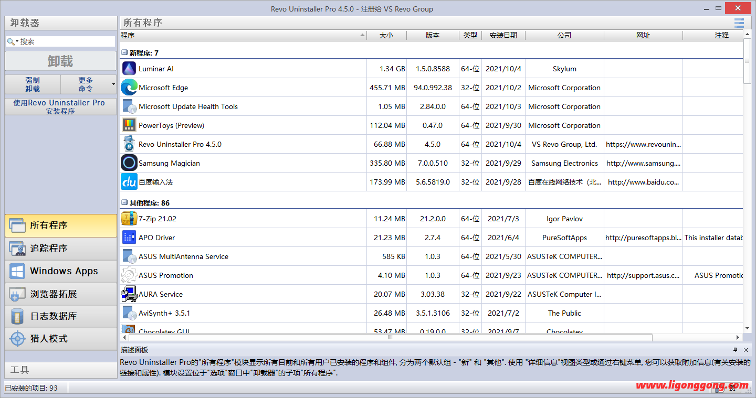Screen dimensions: 756x398
Task: Click the AURA Service icon
Action: click(x=129, y=294)
